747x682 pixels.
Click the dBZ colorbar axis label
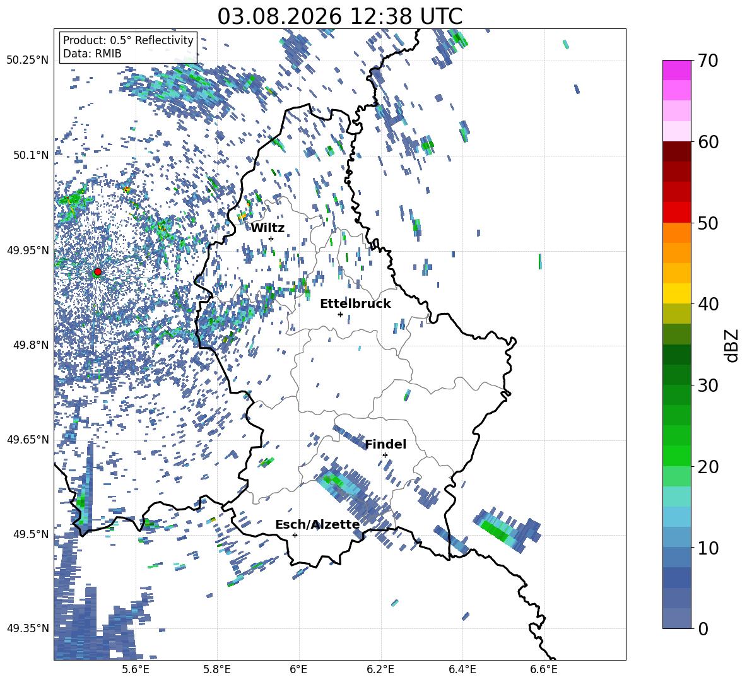tap(732, 345)
